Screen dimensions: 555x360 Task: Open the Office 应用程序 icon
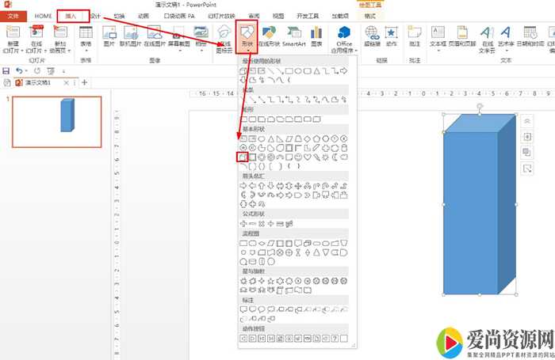click(x=344, y=36)
